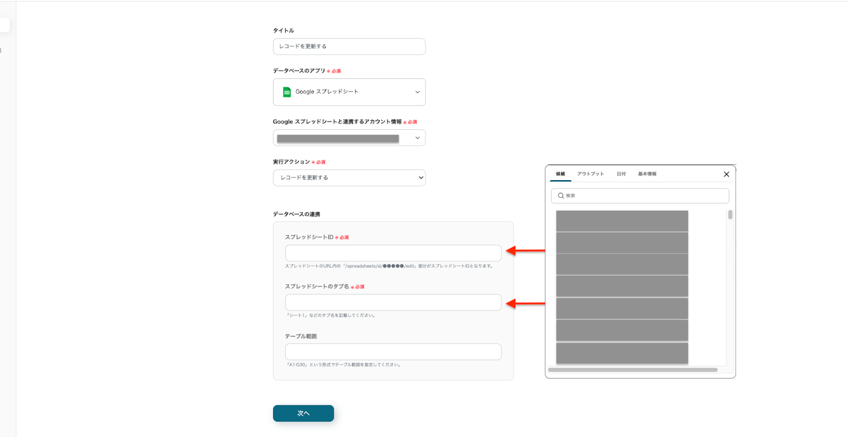Click the 検索 search box in popup
Image resolution: width=848 pixels, height=437 pixels.
pyautogui.click(x=640, y=196)
